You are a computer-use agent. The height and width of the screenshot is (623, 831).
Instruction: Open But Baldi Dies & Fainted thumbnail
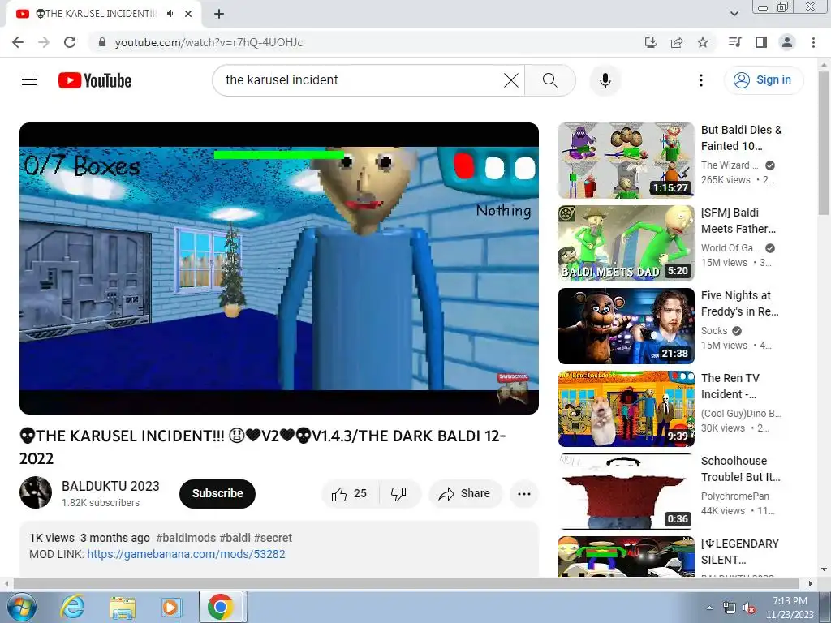pyautogui.click(x=626, y=161)
